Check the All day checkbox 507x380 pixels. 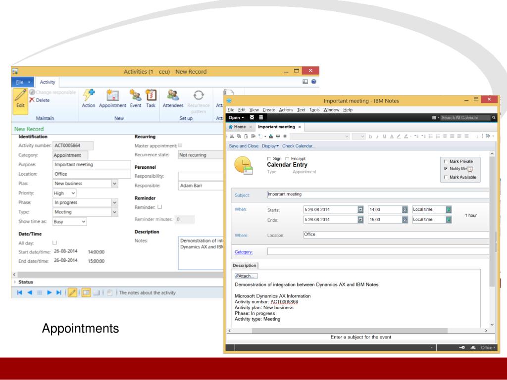(54, 242)
